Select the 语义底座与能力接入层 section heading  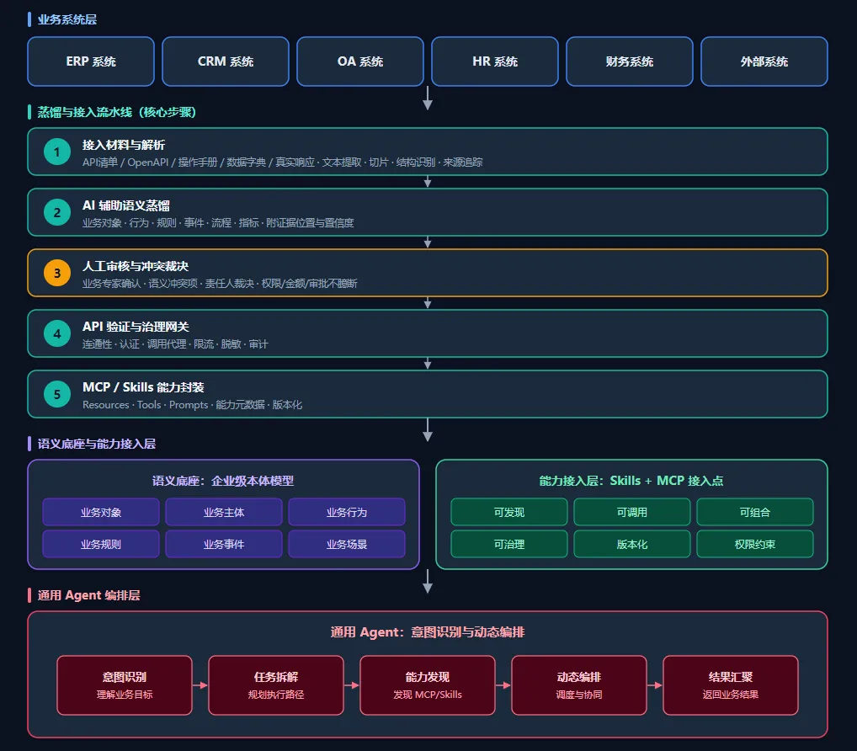[x=97, y=444]
